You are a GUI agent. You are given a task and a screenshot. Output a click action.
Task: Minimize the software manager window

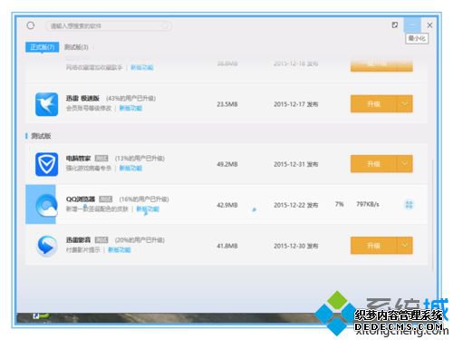[412, 24]
